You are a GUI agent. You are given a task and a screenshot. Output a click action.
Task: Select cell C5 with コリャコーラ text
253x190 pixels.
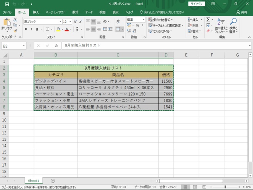point(117,88)
